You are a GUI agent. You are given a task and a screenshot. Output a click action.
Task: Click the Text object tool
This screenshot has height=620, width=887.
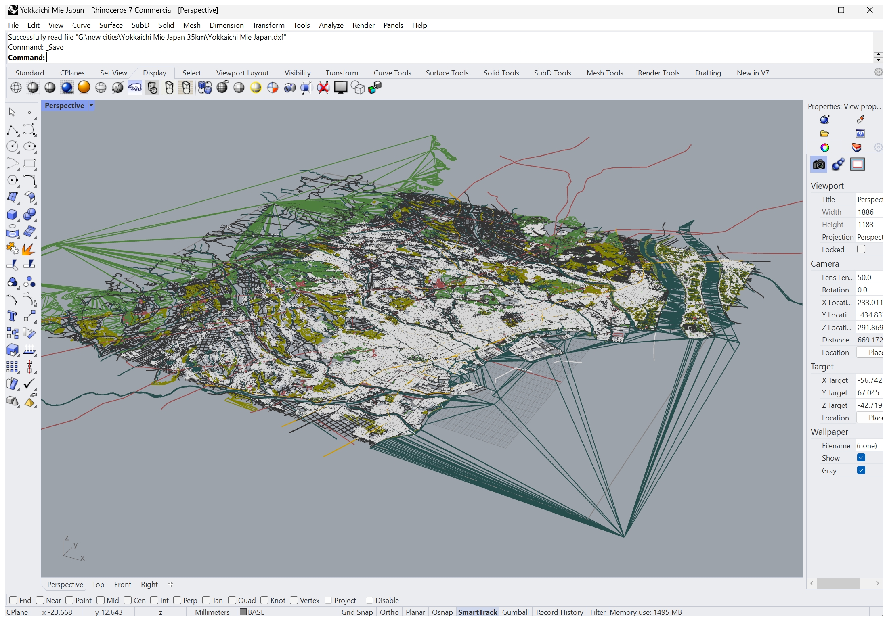tap(13, 316)
